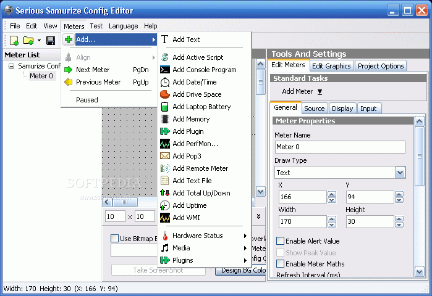
Task: Increase the Width value stepper
Action: [332, 219]
